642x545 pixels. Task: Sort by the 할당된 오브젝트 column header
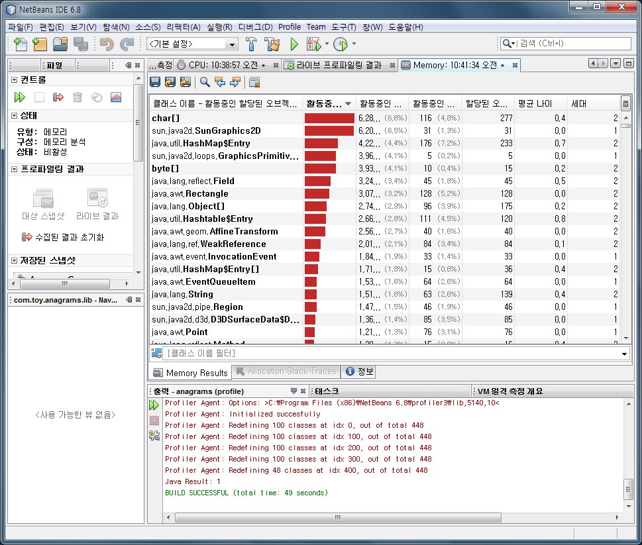tap(488, 104)
